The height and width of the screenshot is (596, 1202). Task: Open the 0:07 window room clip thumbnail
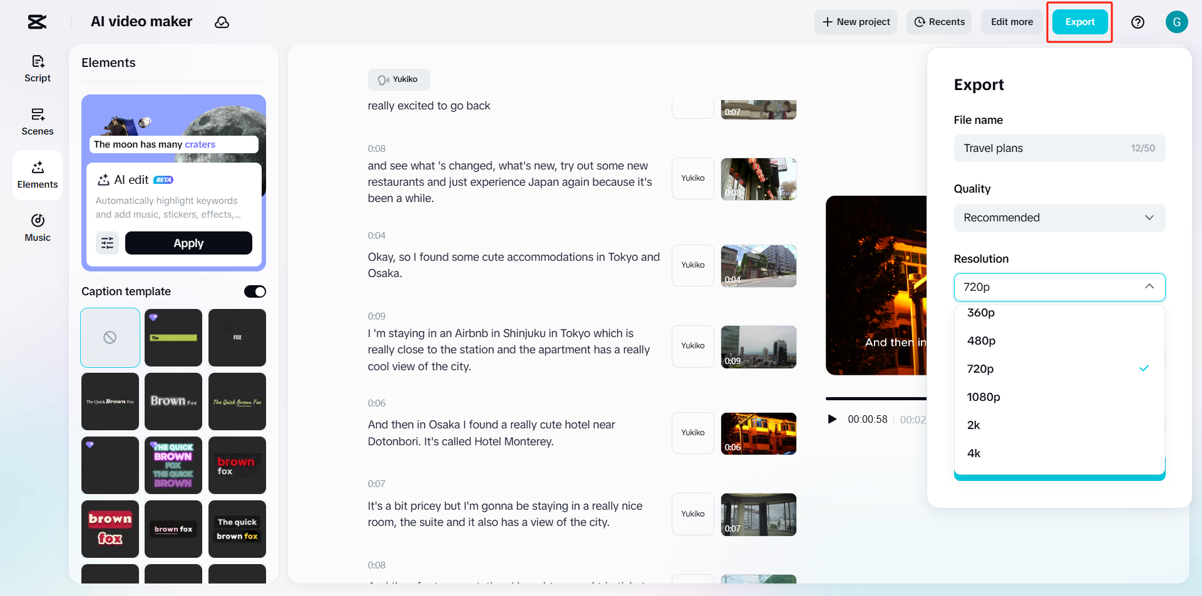tap(759, 514)
